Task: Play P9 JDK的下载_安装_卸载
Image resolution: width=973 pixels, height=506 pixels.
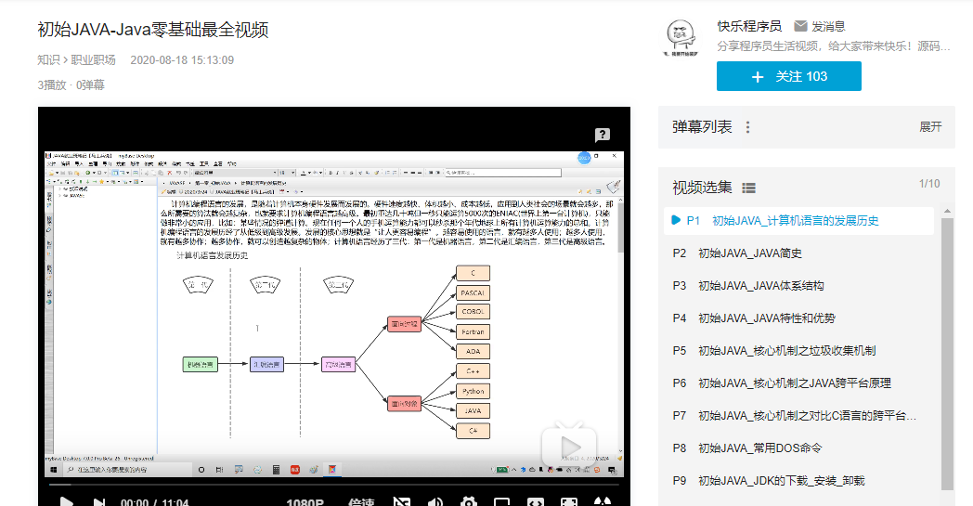Action: pyautogui.click(x=798, y=481)
